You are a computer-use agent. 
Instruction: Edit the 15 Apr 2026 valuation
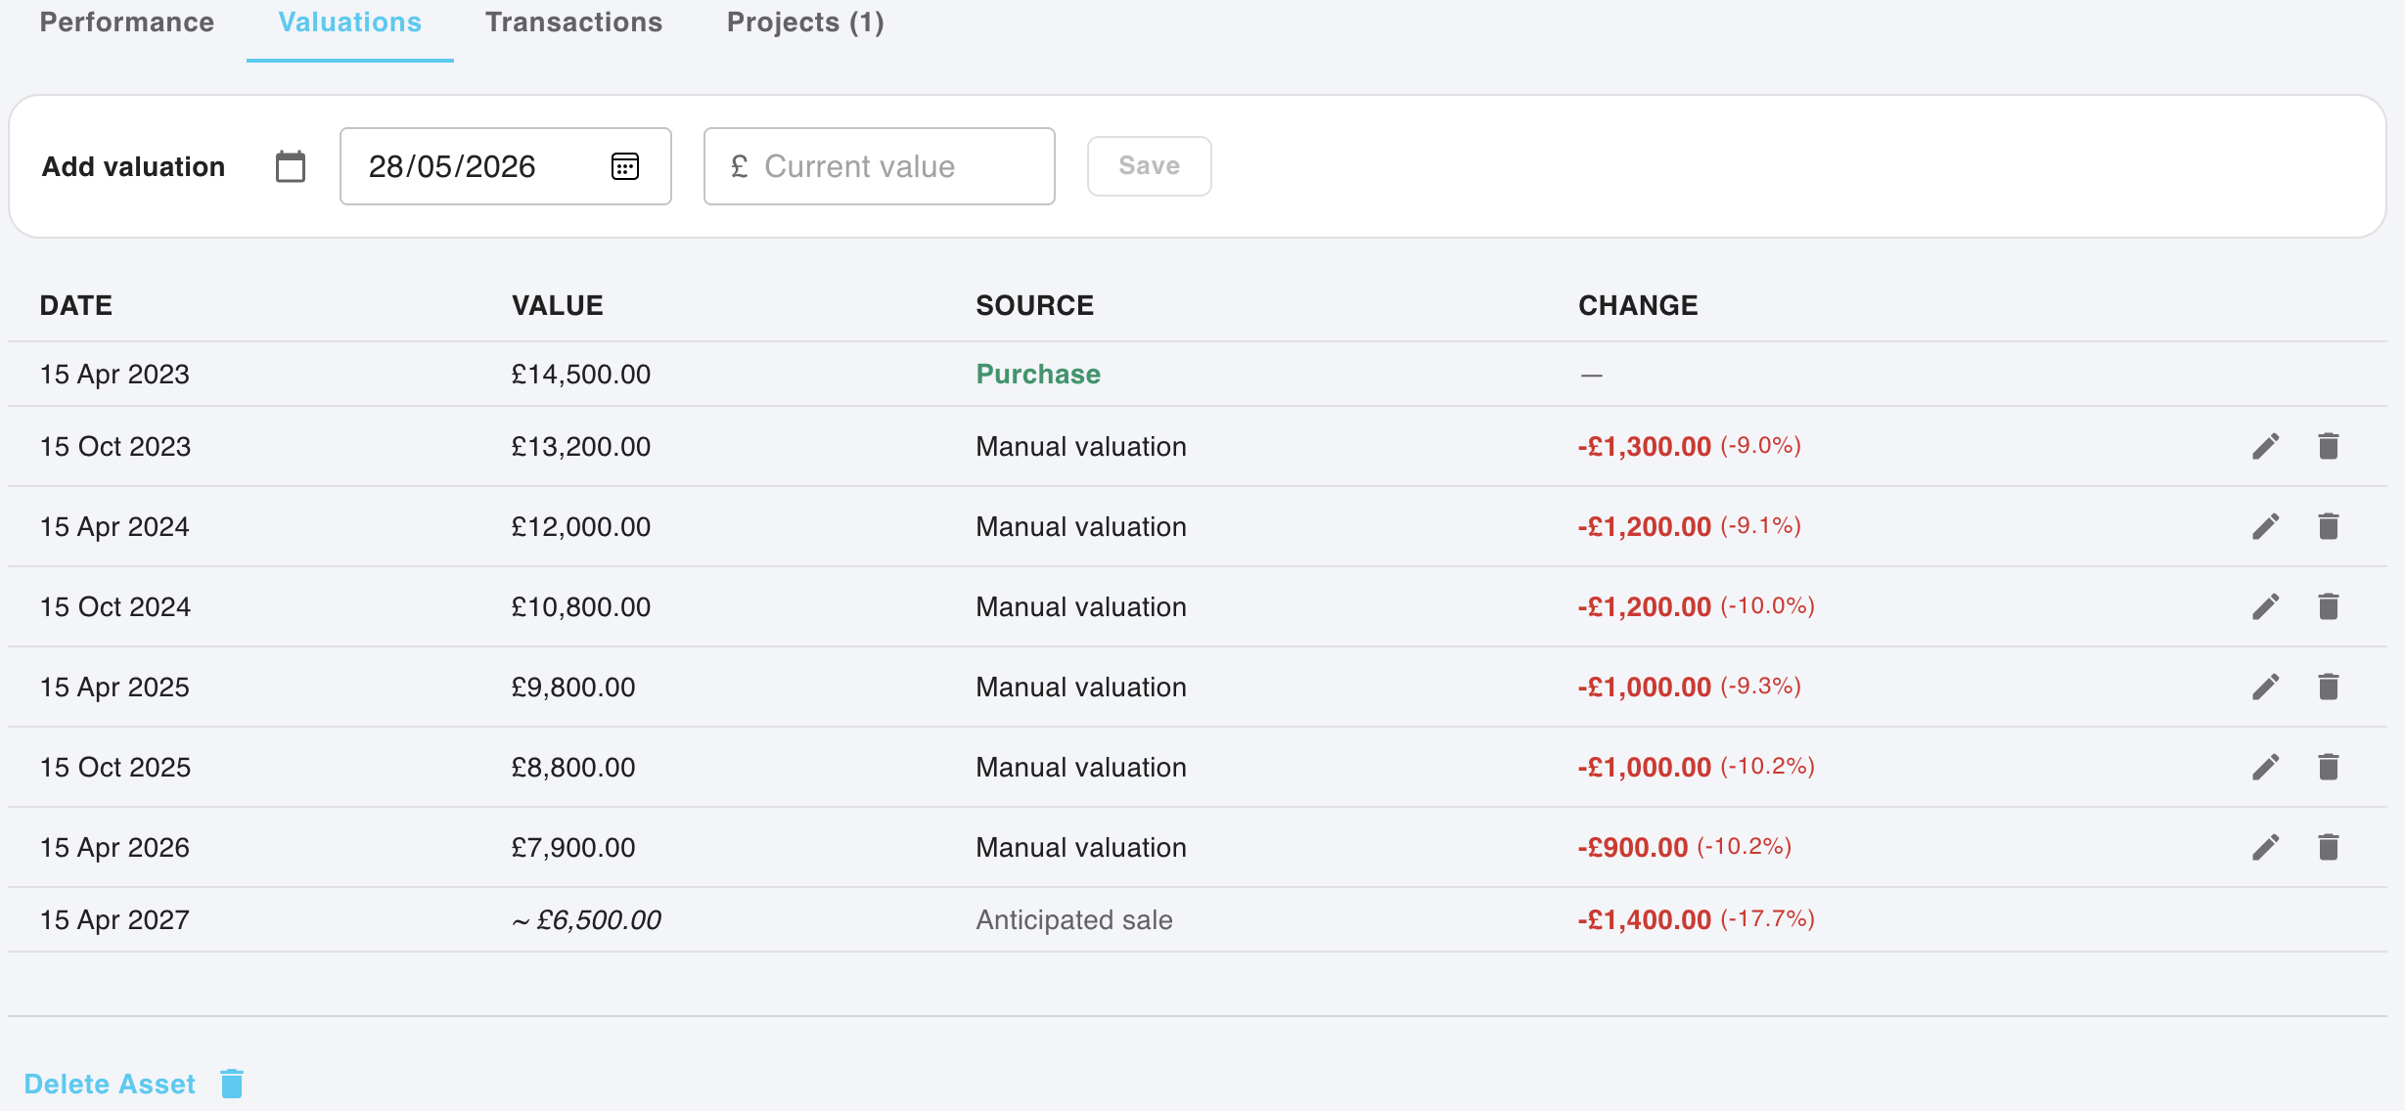click(x=2265, y=848)
